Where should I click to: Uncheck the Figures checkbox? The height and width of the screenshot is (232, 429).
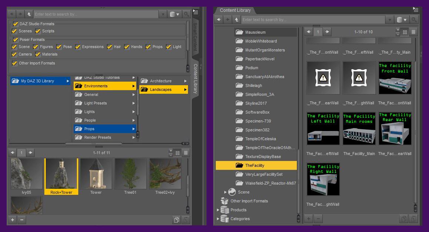36,47
